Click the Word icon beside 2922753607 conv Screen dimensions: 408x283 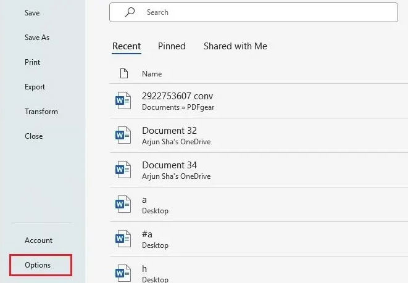tap(123, 101)
